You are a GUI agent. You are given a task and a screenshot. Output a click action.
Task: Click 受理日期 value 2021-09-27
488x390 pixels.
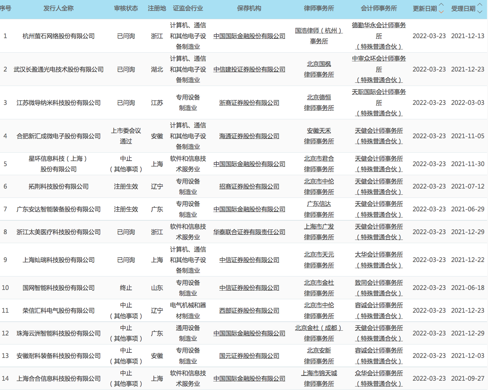tap(467, 378)
